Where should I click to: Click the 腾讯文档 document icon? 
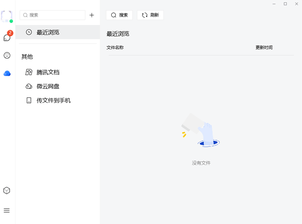pos(29,72)
